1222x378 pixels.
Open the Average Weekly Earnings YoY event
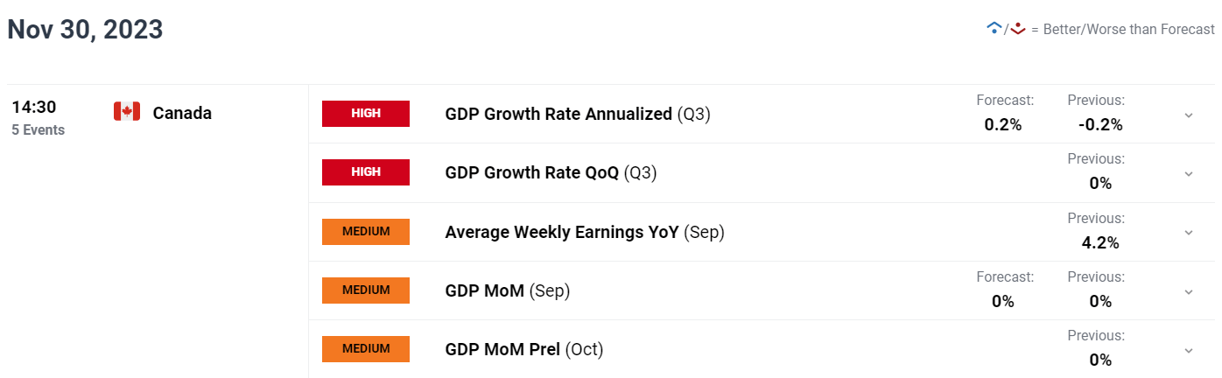click(x=585, y=232)
